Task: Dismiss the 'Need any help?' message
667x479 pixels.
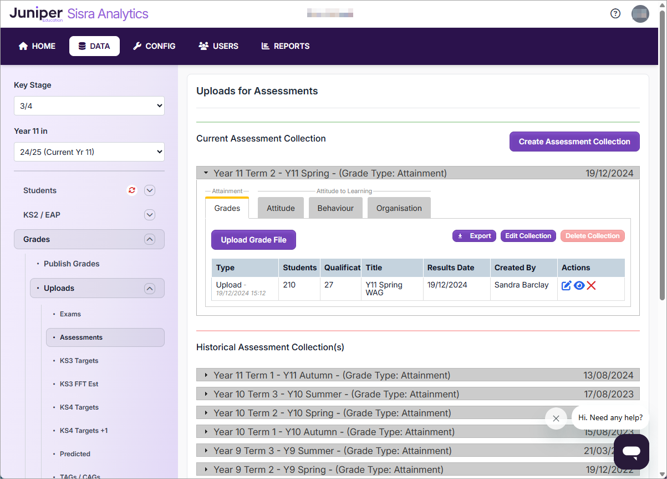Action: pos(556,419)
